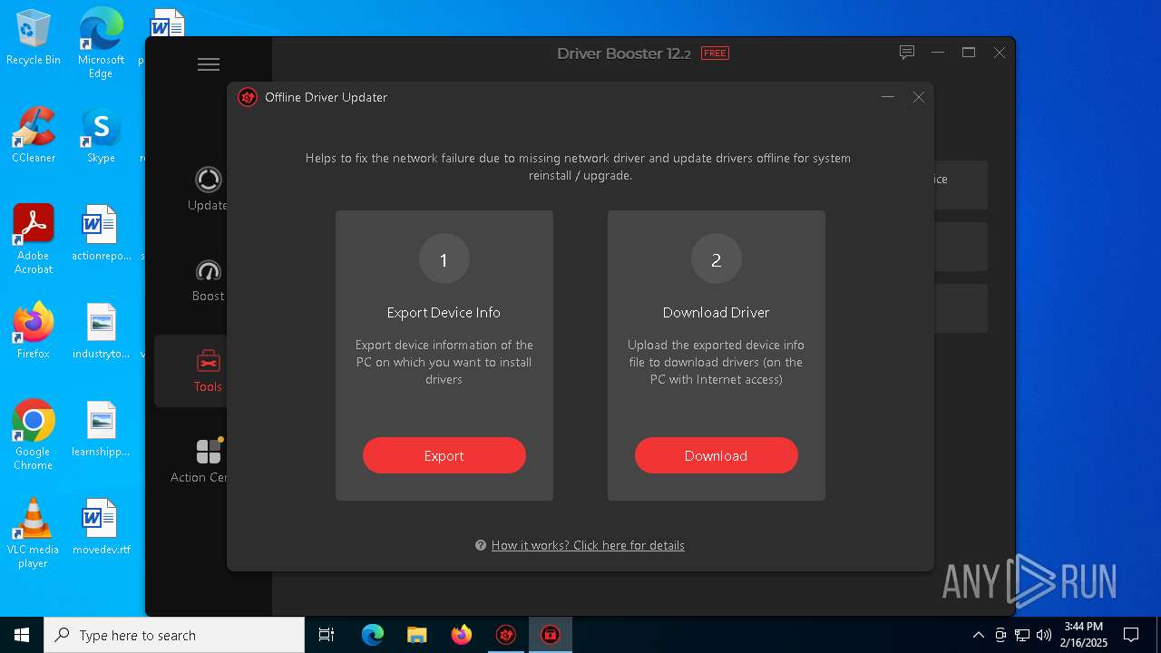Image resolution: width=1161 pixels, height=653 pixels.
Task: Open CCleaner desktop shortcut
Action: coord(34,136)
